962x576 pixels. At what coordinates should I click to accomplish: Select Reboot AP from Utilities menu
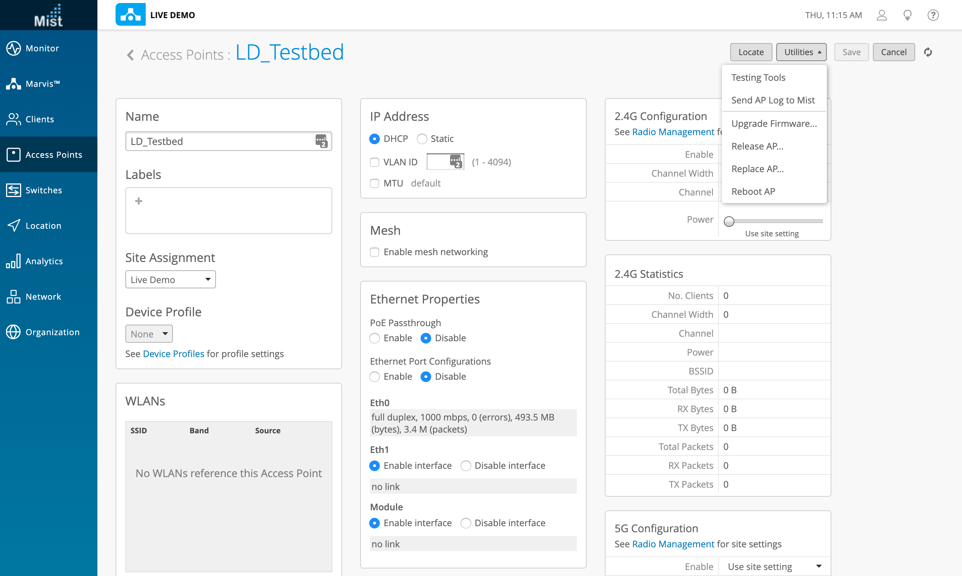coord(753,191)
